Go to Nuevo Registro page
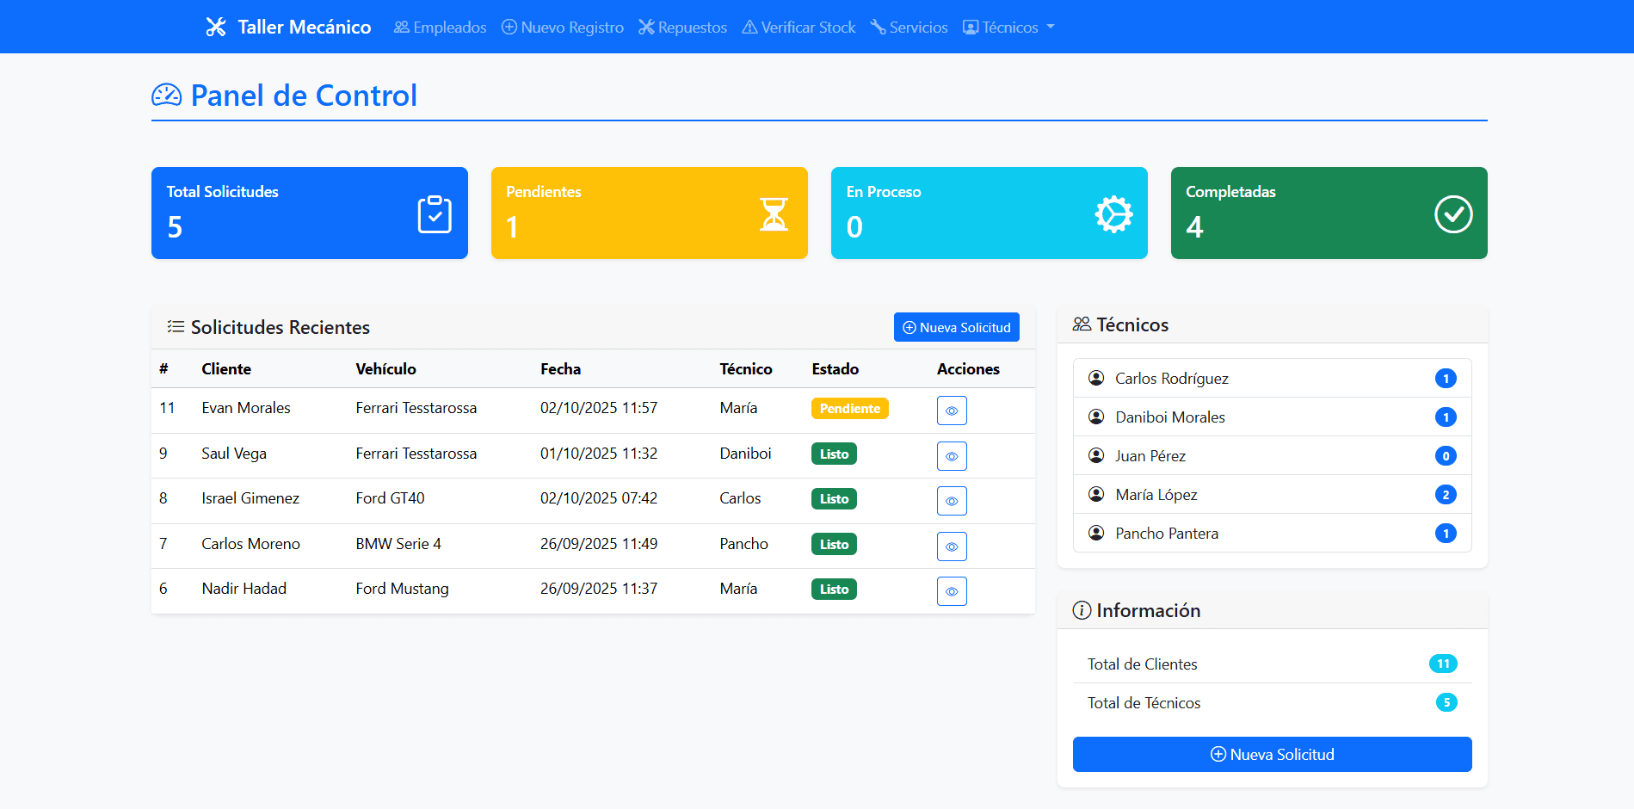1634x809 pixels. [563, 28]
